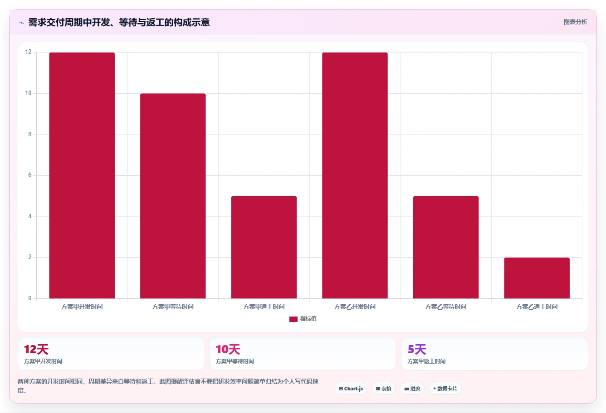Click the 方案甲等待时间 x-axis label

(x=173, y=307)
